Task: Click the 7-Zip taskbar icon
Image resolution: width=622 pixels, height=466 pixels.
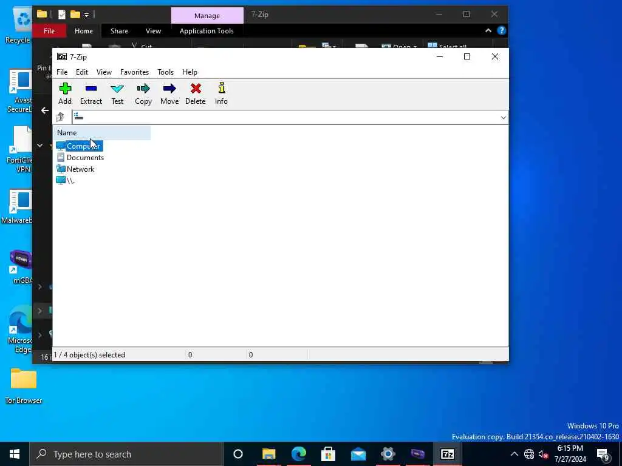Action: 448,454
